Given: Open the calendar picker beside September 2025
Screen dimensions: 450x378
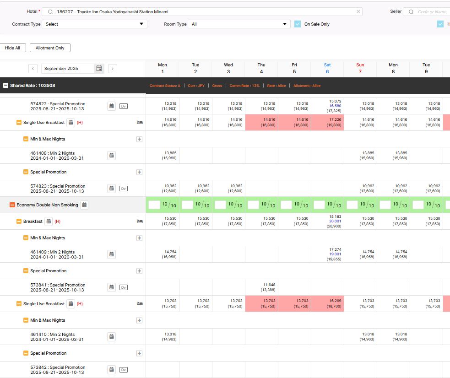Looking at the screenshot, I should [99, 69].
